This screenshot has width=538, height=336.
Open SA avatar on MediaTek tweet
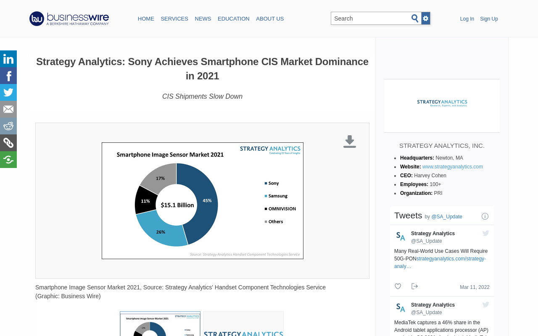click(x=401, y=308)
